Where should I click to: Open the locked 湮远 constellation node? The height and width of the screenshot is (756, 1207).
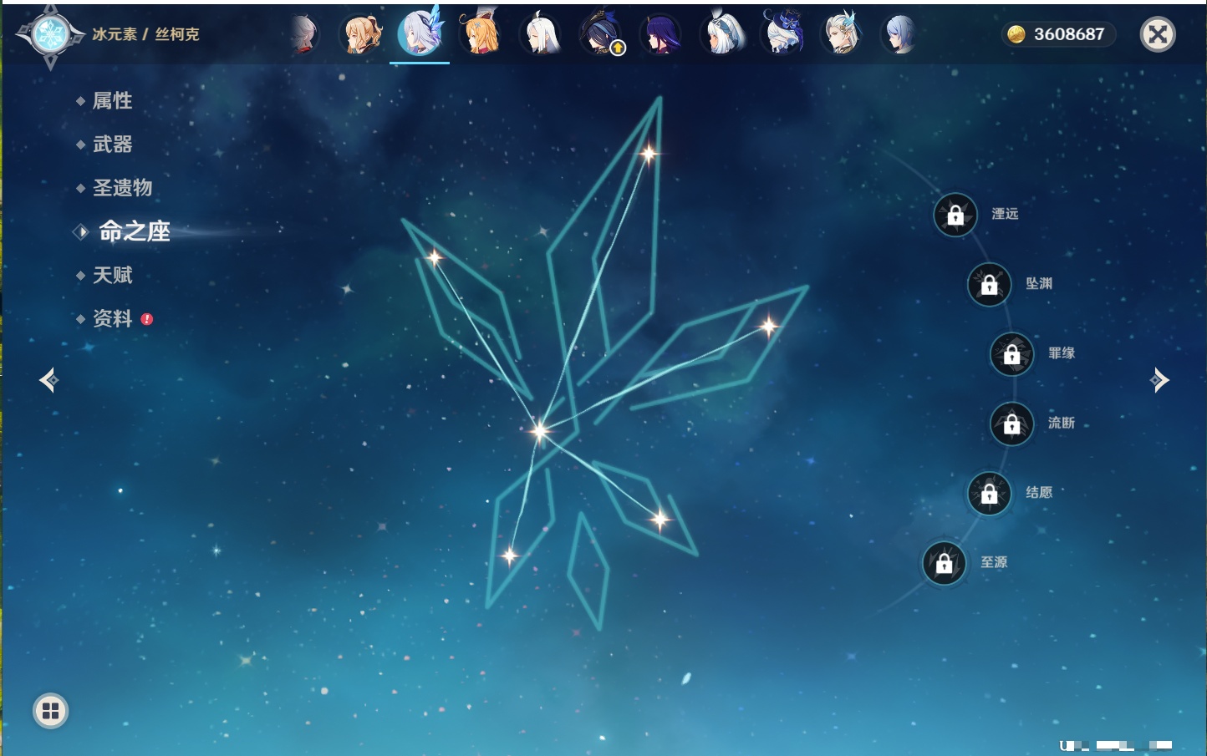[x=955, y=215]
